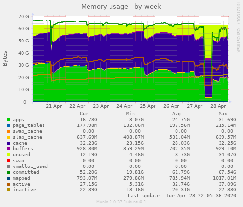Click the '60 G' y-axis tick label
Image resolution: width=243 pixels, height=207 pixels.
pyautogui.click(x=23, y=28)
